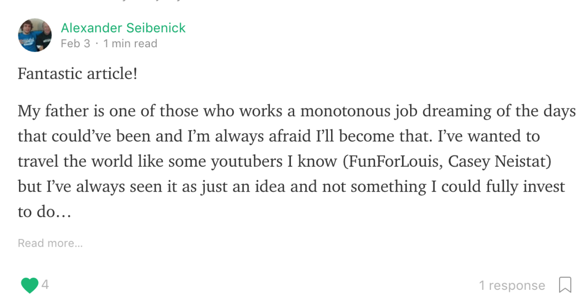Screen dimensions: 586x306
Task: Open the Feb 3 post date link
Action: tap(75, 44)
